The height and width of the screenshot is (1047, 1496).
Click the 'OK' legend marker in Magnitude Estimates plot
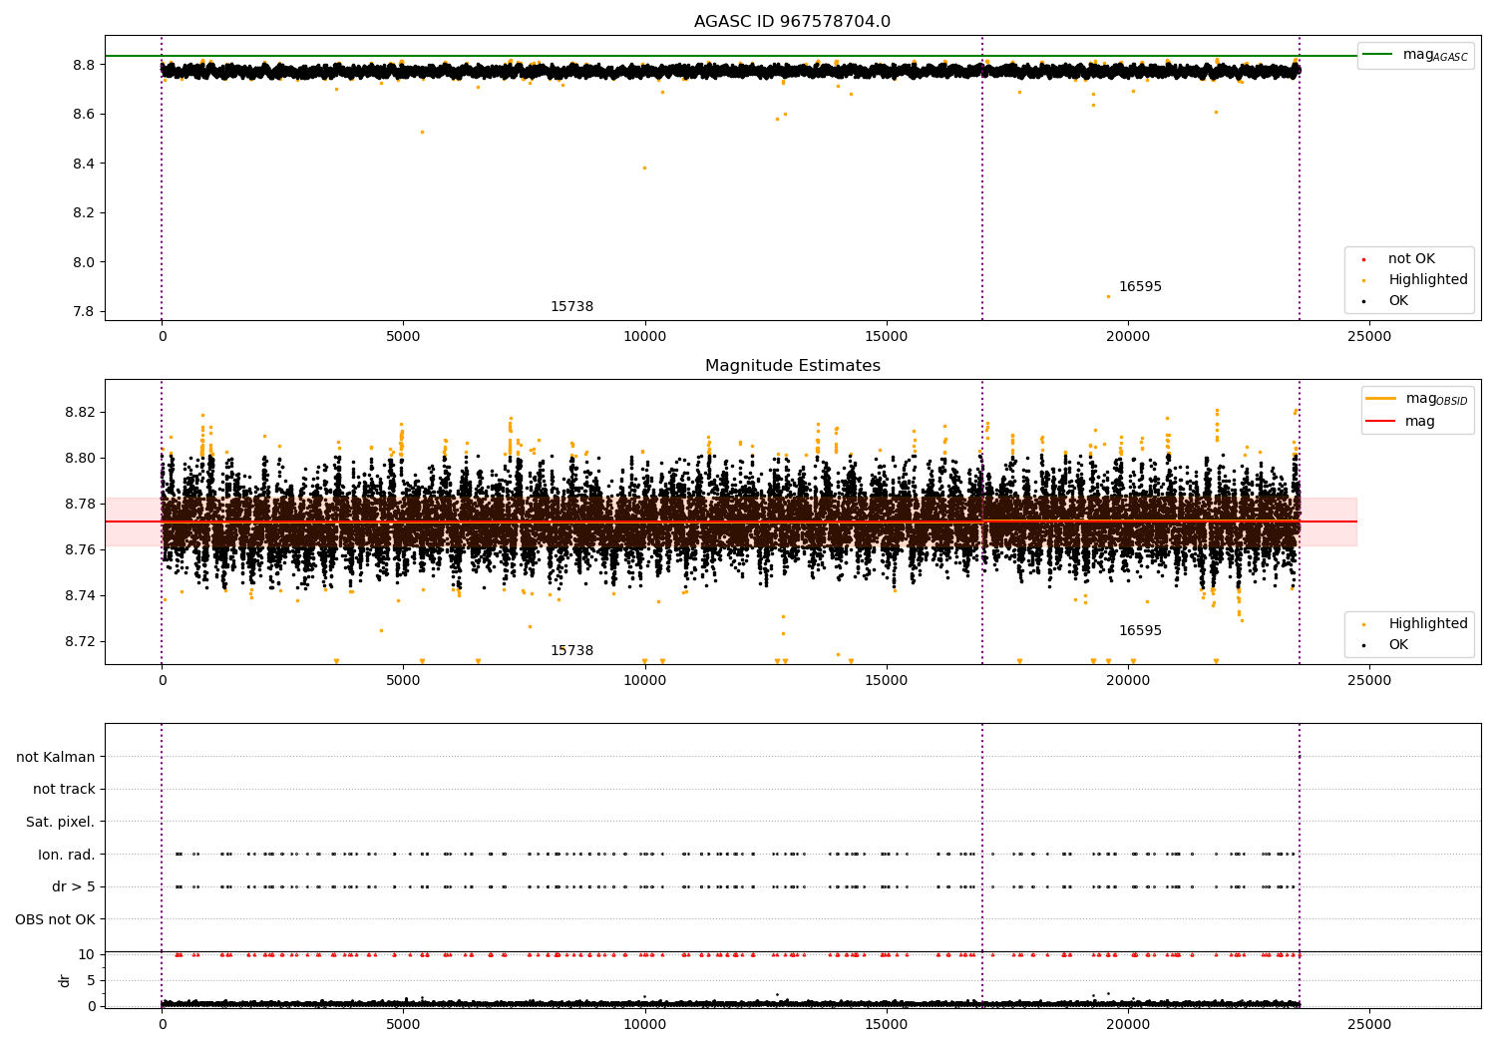click(x=1363, y=645)
